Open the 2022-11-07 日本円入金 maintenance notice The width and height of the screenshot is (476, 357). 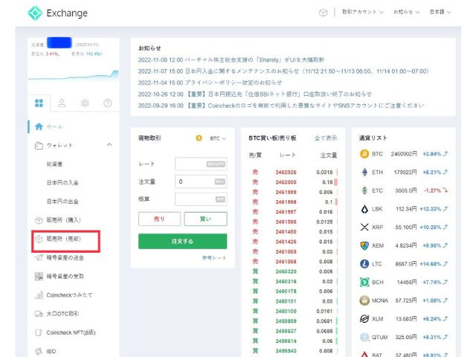pyautogui.click(x=283, y=71)
